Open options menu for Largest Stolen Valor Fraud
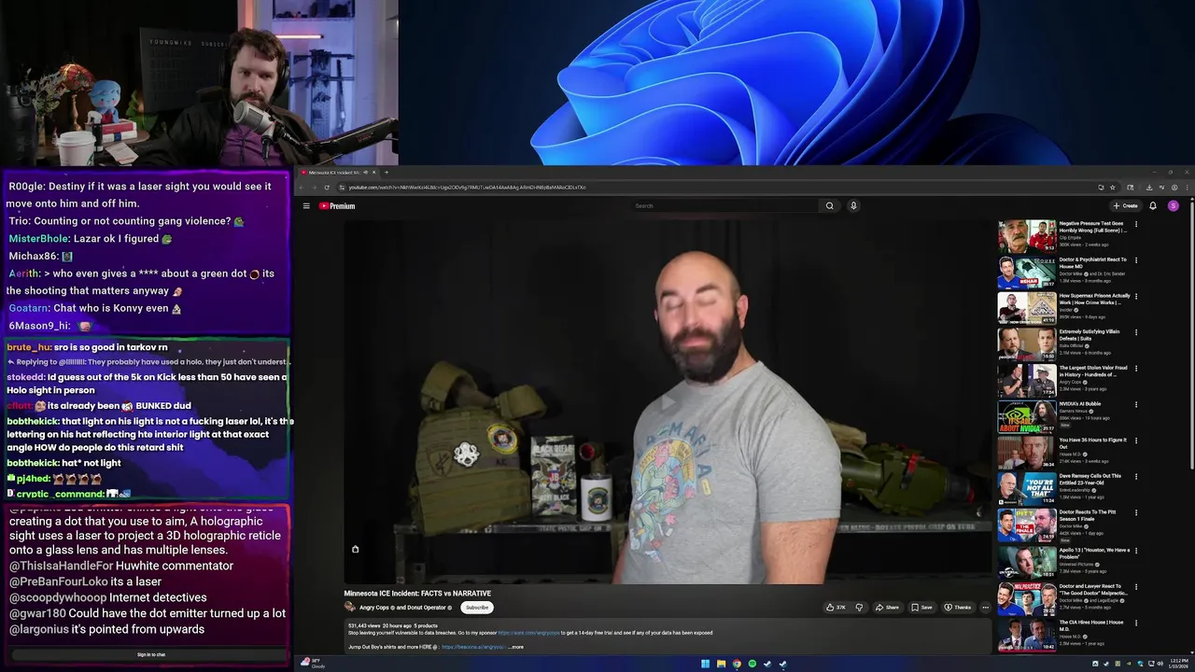Viewport: 1195px width, 672px height. click(x=1136, y=368)
